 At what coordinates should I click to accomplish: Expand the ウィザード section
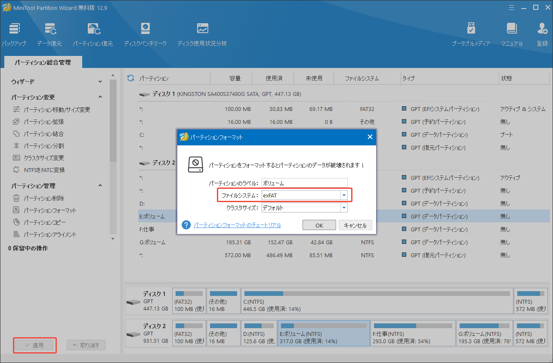pos(100,81)
